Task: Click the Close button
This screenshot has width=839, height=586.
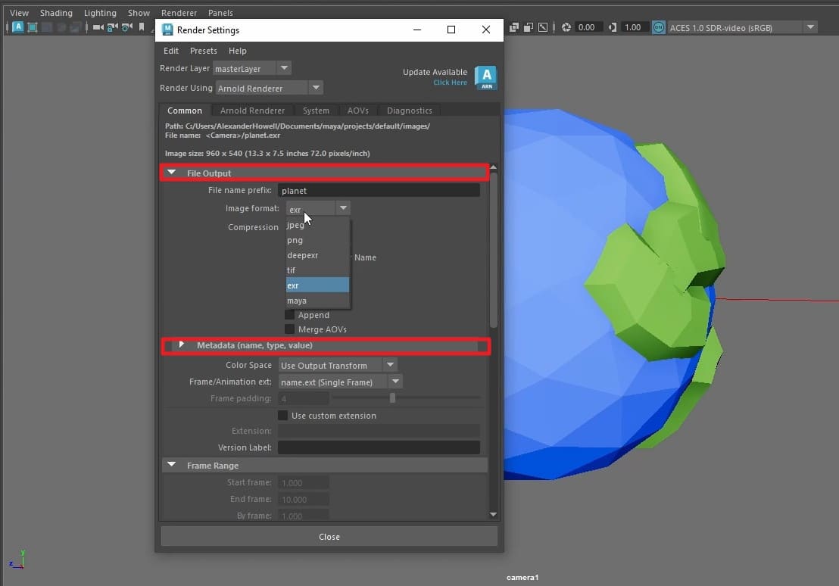Action: [329, 536]
